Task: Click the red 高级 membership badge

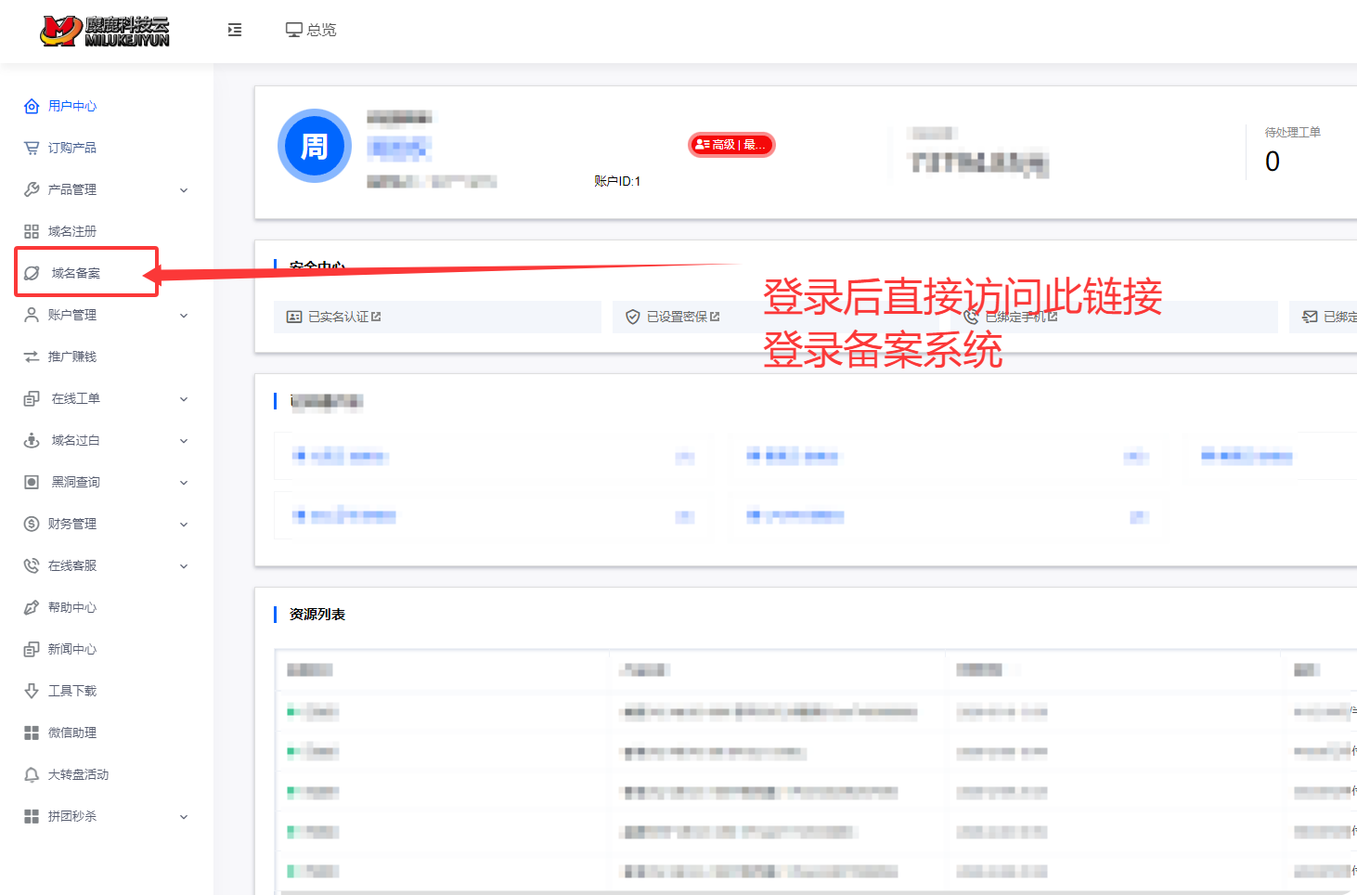Action: (x=731, y=145)
